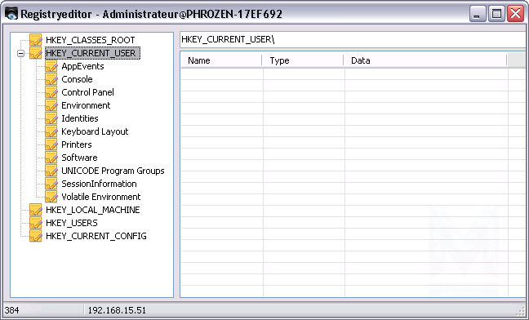The image size is (529, 320).
Task: Select the Environment subkey
Action: pos(86,105)
